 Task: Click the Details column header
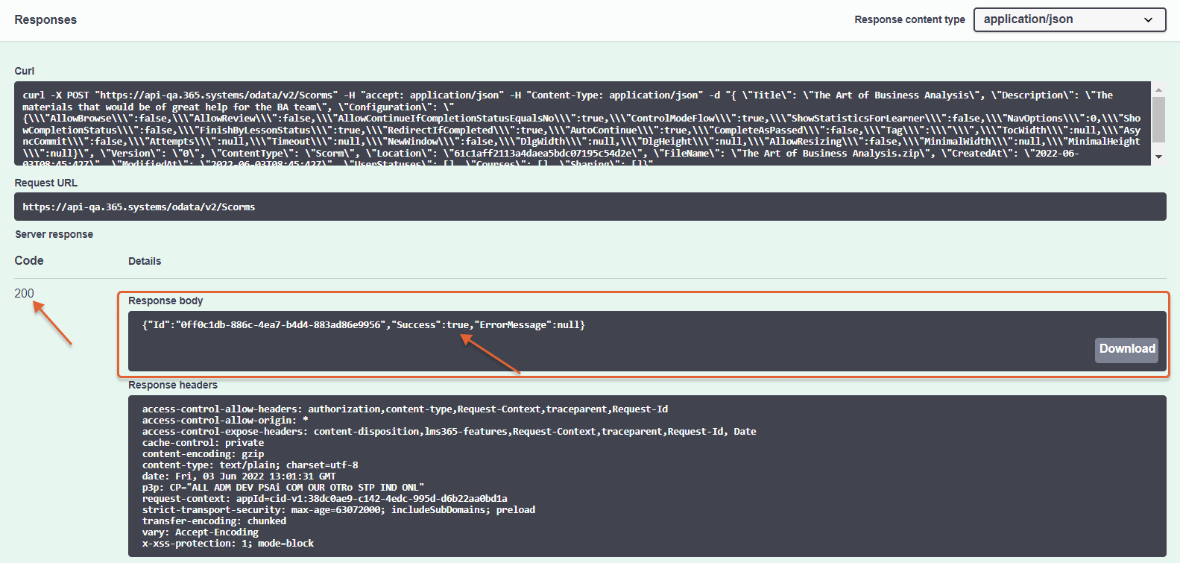point(145,261)
